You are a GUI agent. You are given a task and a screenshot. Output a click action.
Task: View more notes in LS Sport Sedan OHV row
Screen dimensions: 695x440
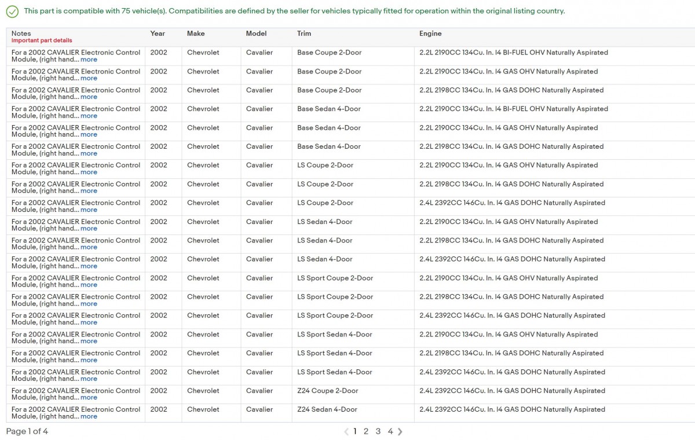click(89, 341)
